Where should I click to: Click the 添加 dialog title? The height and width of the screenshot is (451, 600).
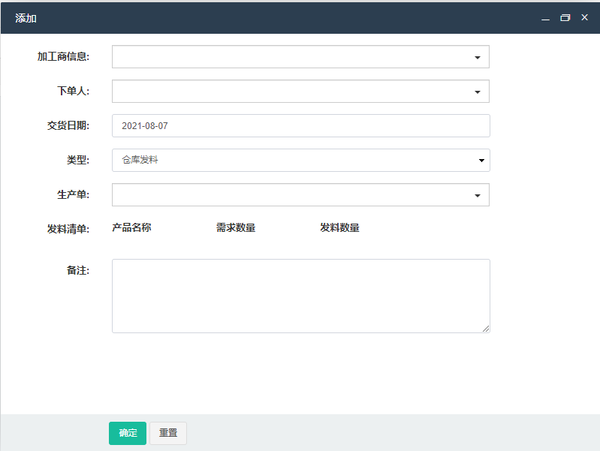click(x=26, y=18)
